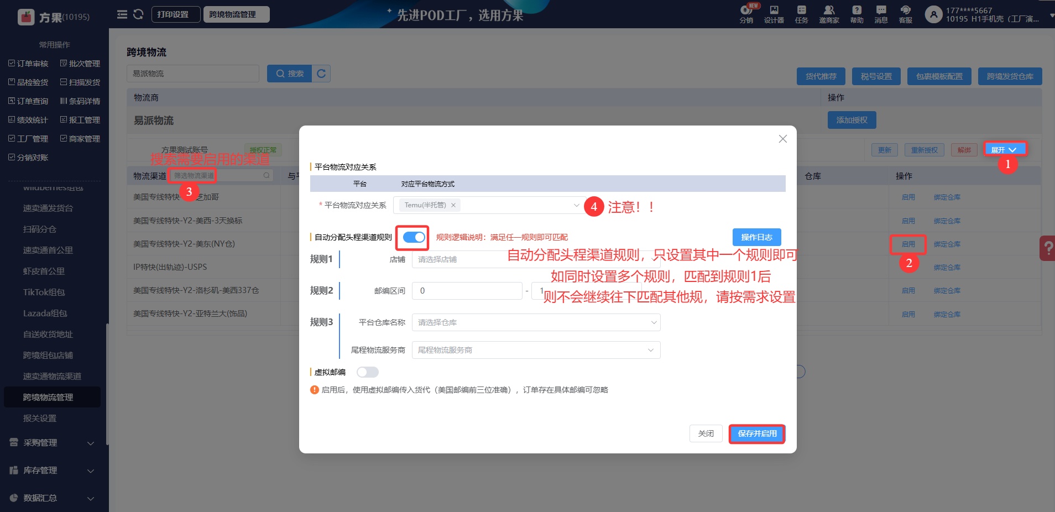Select 报关设置 in the sidebar menu
This screenshot has height=512, width=1055.
[x=40, y=419]
